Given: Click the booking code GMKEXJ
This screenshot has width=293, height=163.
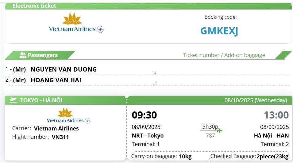Looking at the screenshot, I should (x=219, y=31).
